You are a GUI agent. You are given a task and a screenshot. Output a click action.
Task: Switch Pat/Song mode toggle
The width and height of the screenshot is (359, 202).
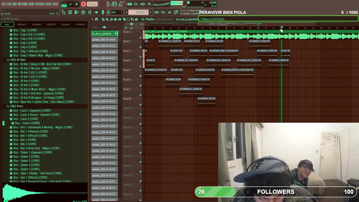(64, 4)
